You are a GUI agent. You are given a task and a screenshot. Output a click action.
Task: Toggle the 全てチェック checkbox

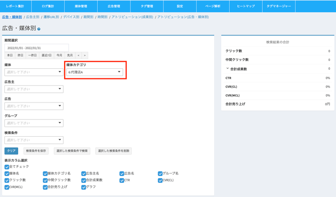(x=7, y=167)
